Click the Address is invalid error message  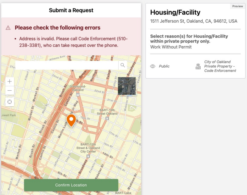(x=73, y=42)
